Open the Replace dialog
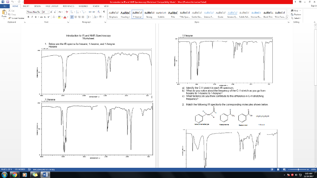This screenshot has width=317, height=178. click(296, 14)
